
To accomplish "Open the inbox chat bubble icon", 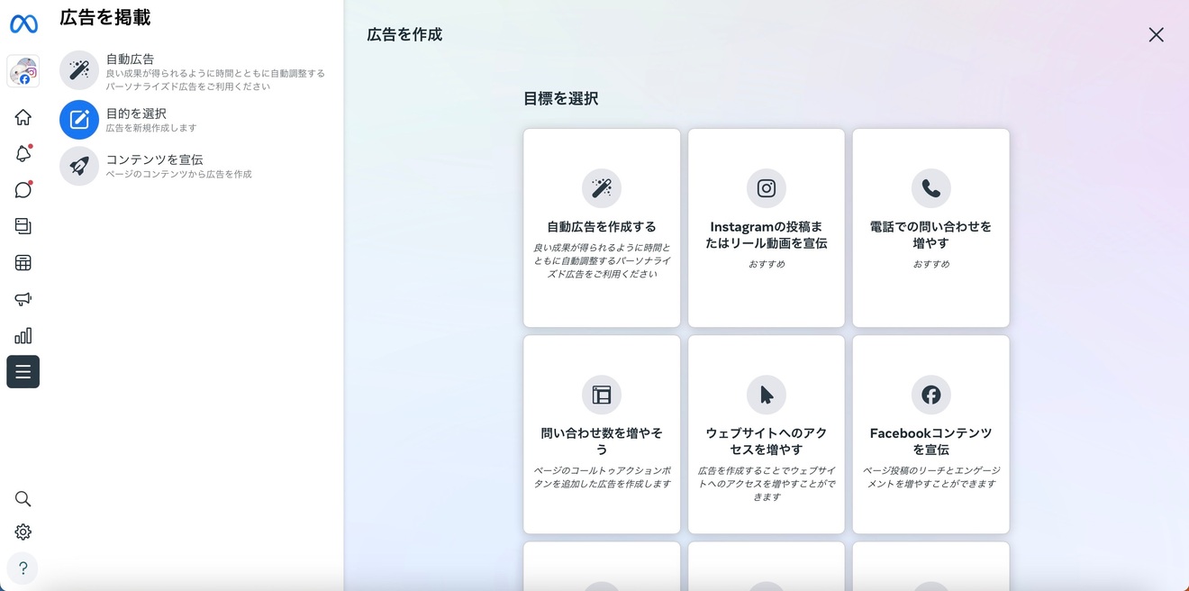I will coord(23,190).
